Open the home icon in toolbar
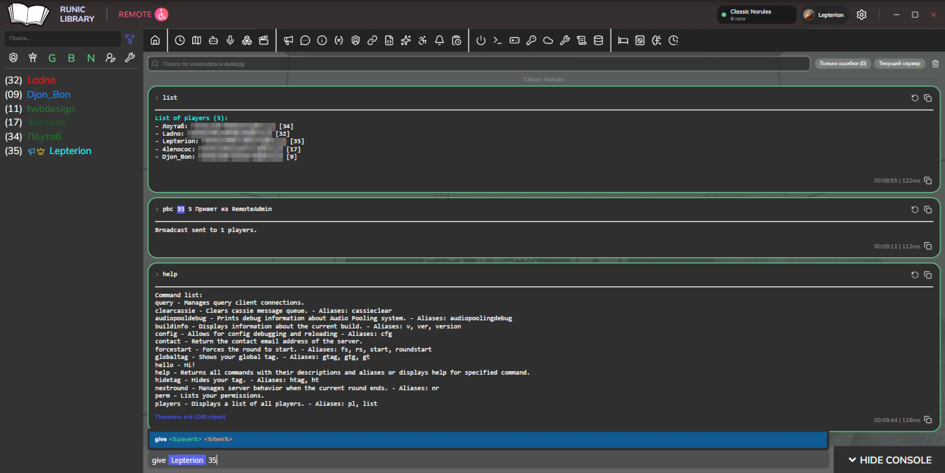 pyautogui.click(x=155, y=40)
